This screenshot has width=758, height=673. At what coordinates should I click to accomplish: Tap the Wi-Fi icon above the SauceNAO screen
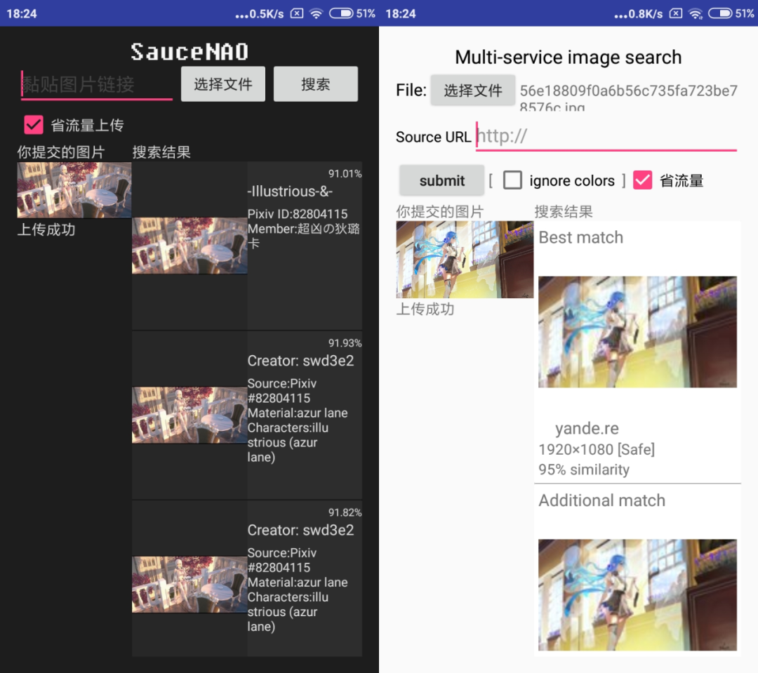316,13
